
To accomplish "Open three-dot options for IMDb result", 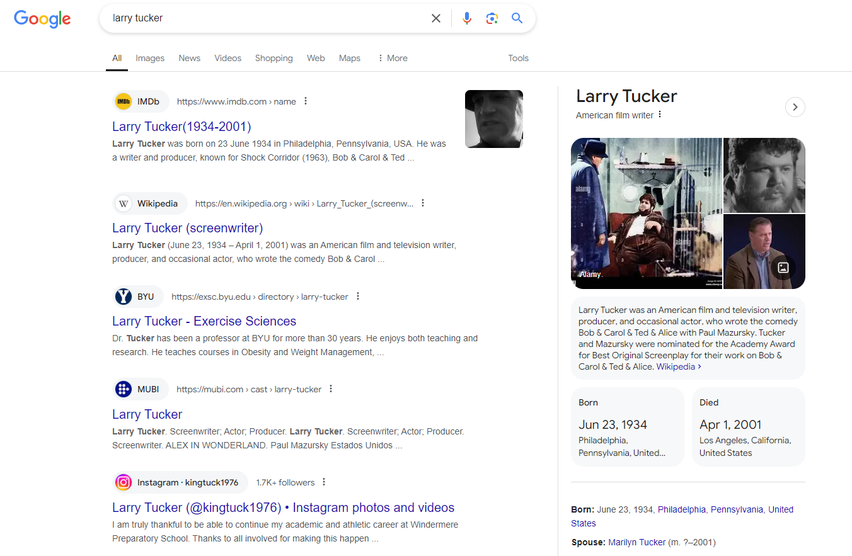I will click(306, 101).
